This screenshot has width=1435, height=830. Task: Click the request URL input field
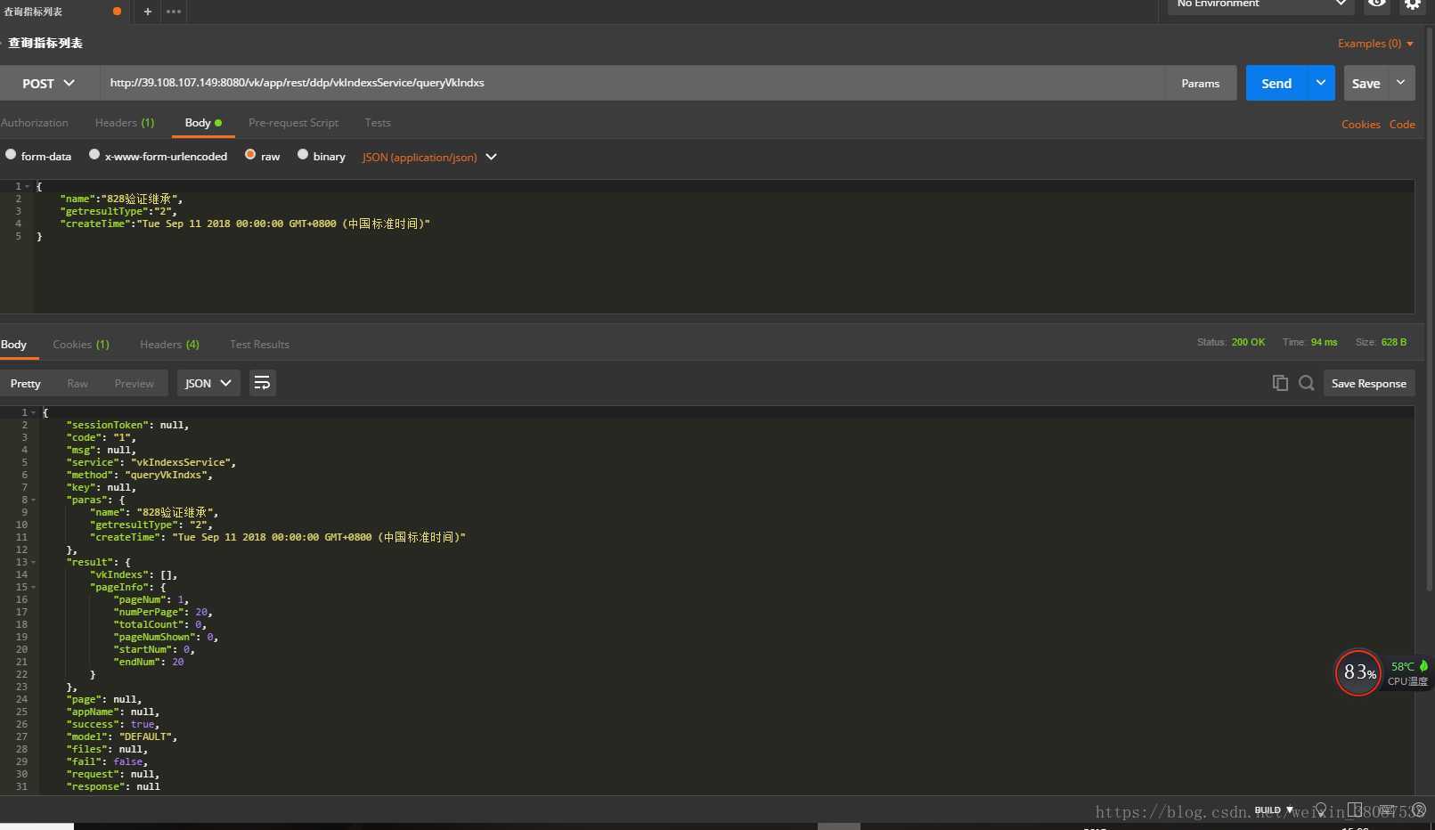(632, 83)
